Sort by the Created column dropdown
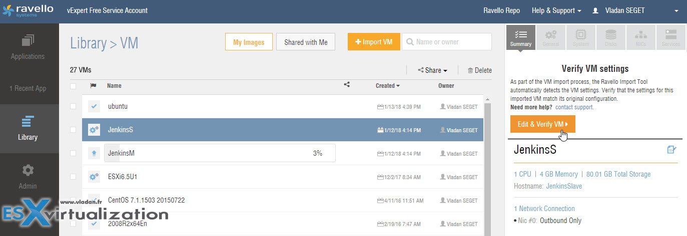The width and height of the screenshot is (687, 236). tap(388, 86)
